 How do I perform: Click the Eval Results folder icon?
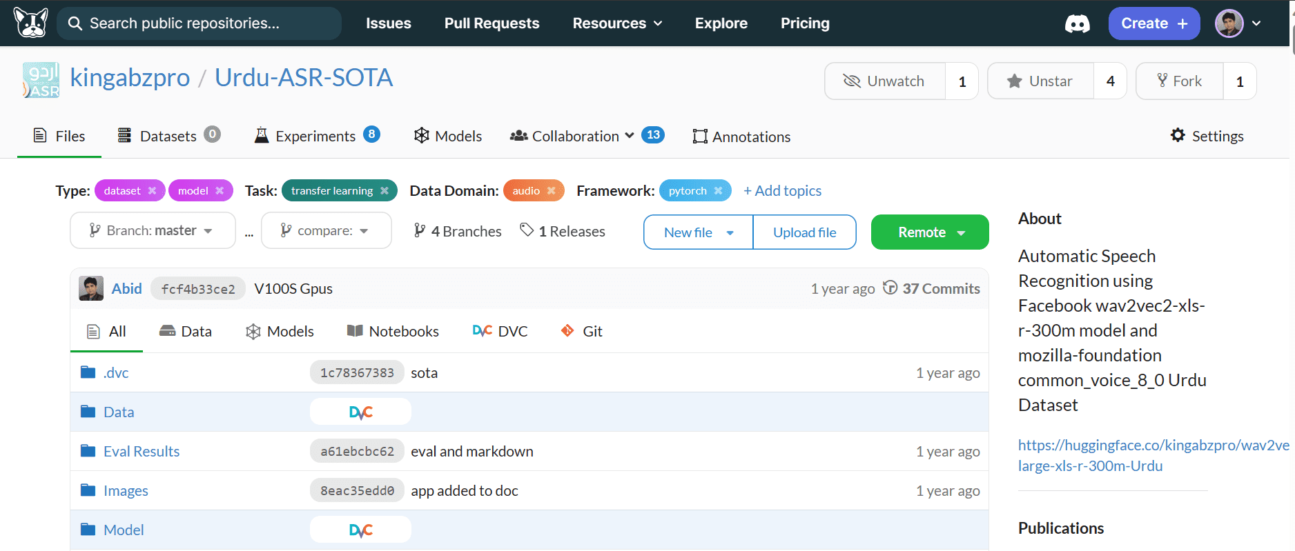click(x=88, y=451)
